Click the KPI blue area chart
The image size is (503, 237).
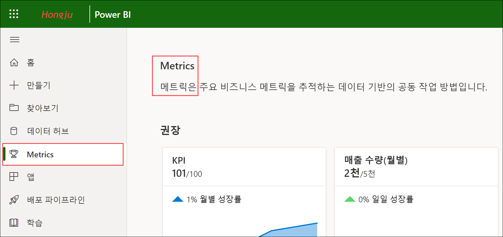pyautogui.click(x=288, y=230)
